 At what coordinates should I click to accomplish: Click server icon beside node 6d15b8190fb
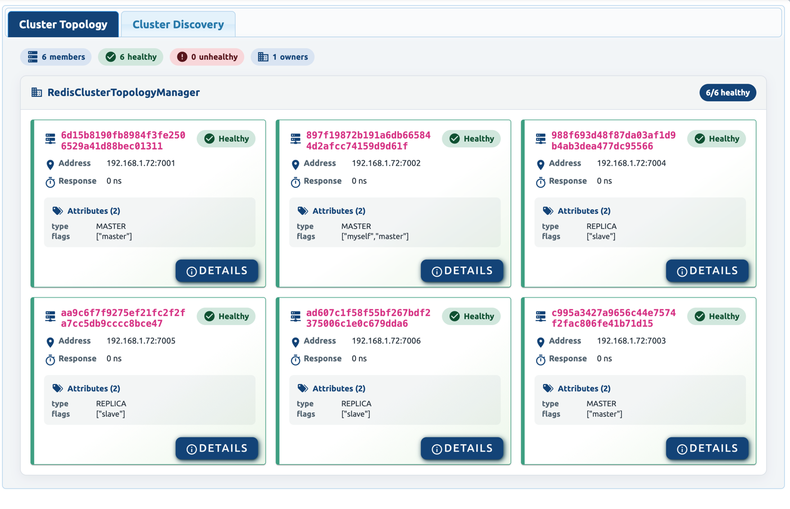[x=51, y=139]
